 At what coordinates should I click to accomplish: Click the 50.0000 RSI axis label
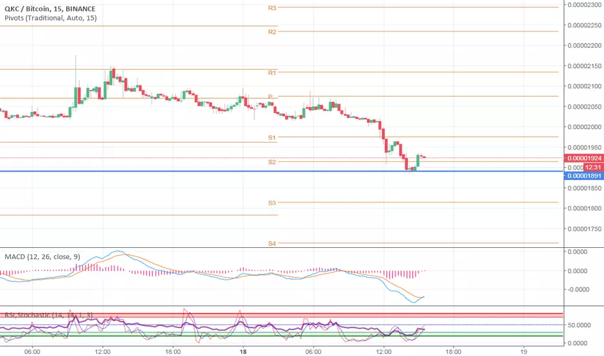pyautogui.click(x=579, y=325)
